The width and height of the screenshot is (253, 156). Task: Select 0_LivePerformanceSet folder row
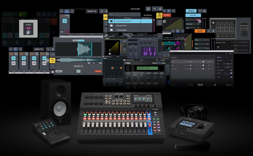coord(130,21)
